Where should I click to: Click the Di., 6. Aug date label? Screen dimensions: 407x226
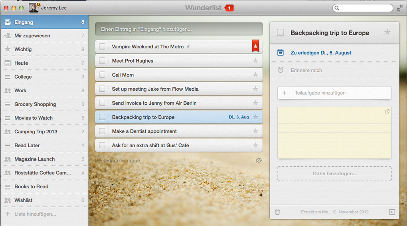click(x=239, y=117)
